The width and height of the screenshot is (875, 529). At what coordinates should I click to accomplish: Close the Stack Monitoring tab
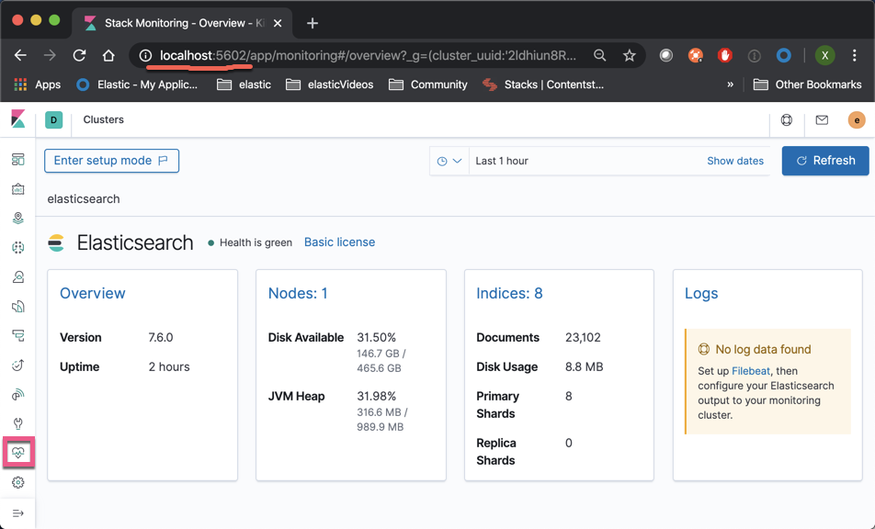coord(278,23)
